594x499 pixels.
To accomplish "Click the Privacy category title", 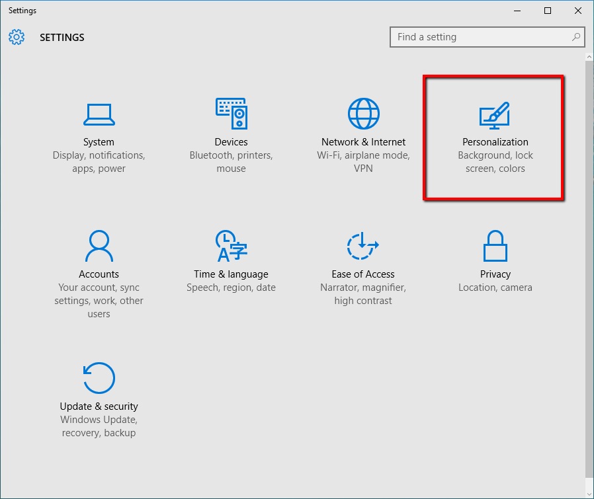I will point(495,274).
